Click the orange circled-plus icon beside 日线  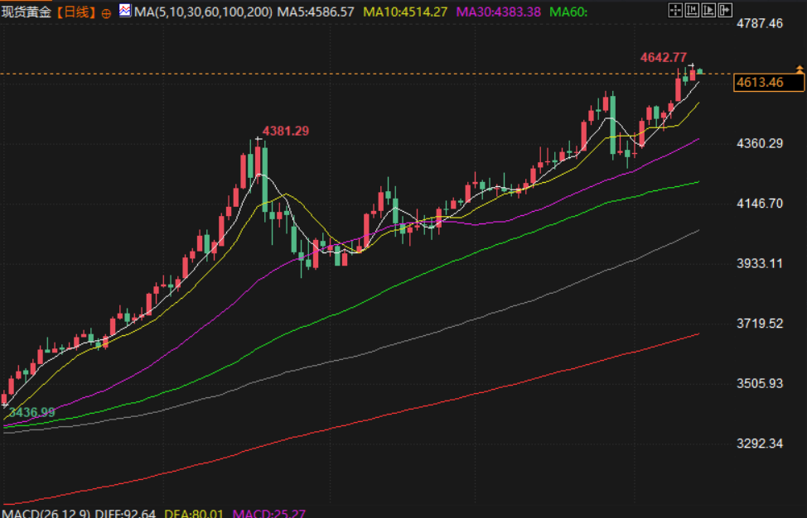click(106, 14)
